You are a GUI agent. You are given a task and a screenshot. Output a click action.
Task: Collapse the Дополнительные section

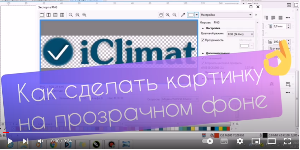[203, 53]
